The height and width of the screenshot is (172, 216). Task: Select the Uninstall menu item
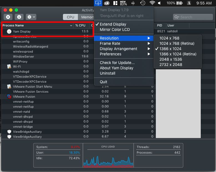click(124, 73)
